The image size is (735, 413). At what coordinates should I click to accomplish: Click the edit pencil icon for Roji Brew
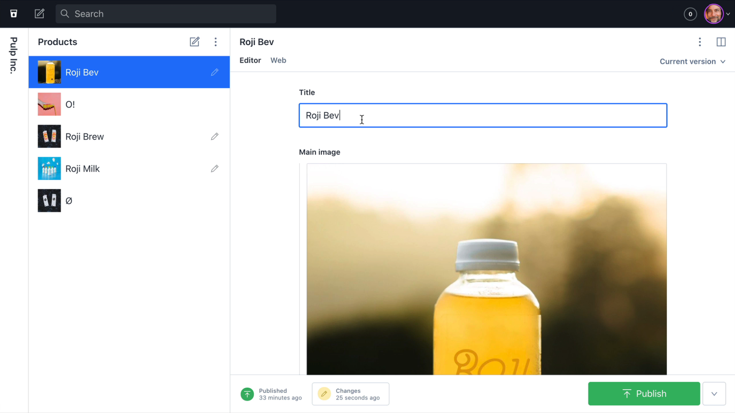[x=214, y=136]
